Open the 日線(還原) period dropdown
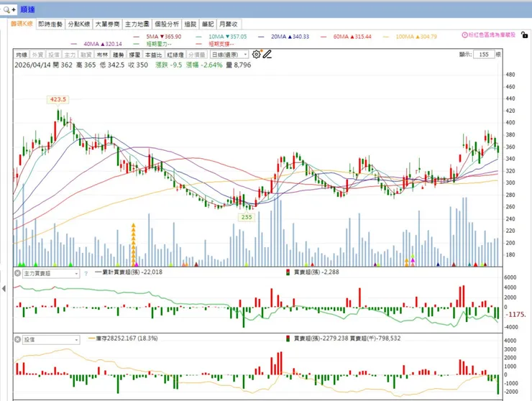The height and width of the screenshot is (401, 532). pyautogui.click(x=229, y=55)
